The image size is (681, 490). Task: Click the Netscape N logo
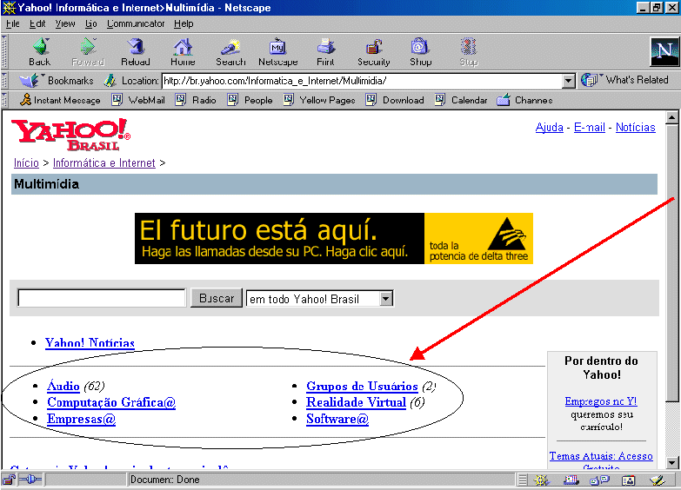pyautogui.click(x=664, y=51)
